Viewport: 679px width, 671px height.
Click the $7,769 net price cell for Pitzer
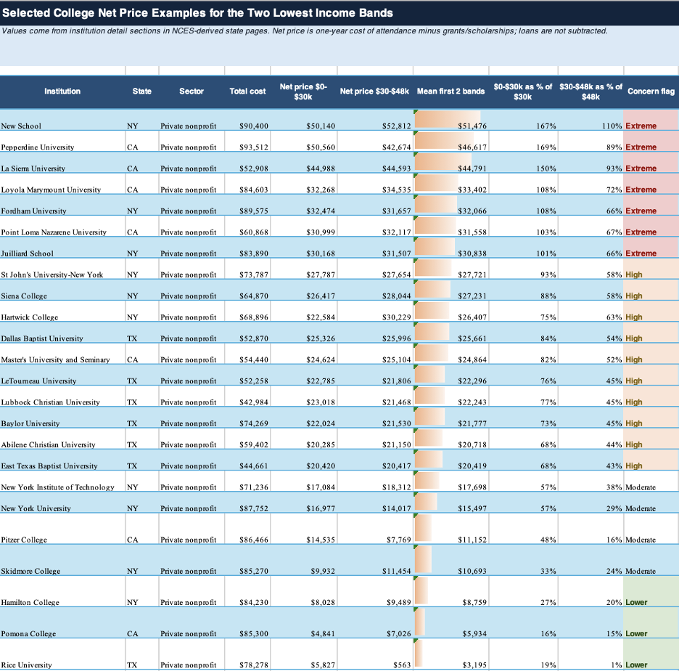375,529
